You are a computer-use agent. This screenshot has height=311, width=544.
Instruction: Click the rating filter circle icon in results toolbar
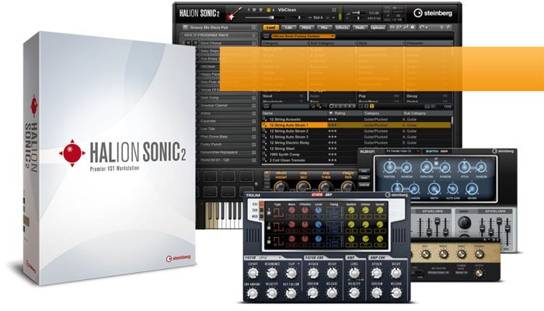(x=331, y=107)
